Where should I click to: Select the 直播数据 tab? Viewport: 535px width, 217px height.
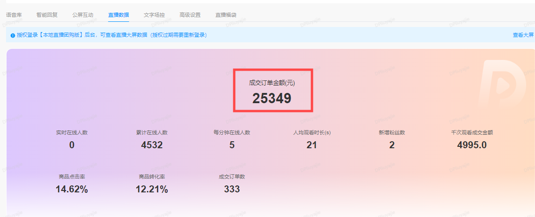click(118, 15)
